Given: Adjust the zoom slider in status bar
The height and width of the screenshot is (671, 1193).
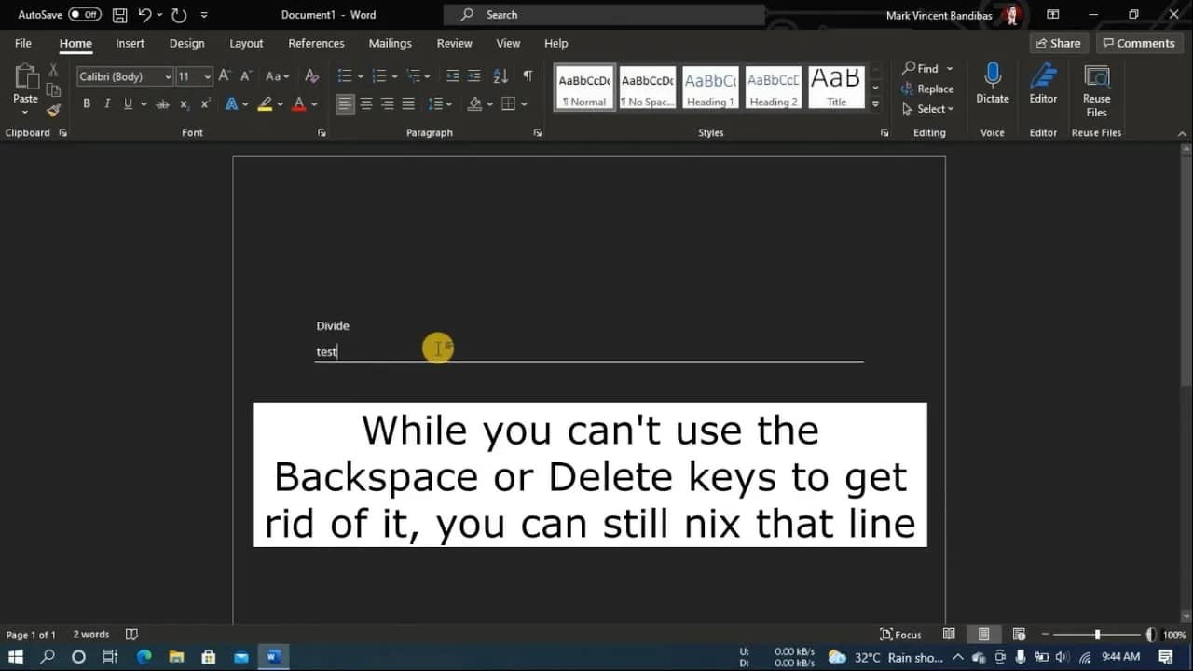Looking at the screenshot, I should point(1097,635).
